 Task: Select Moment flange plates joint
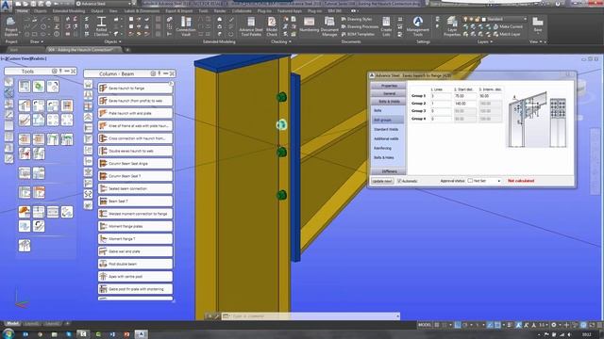135,226
